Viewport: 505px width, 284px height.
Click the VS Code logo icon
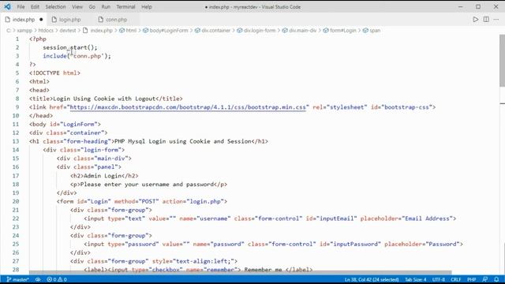tap(7, 6)
